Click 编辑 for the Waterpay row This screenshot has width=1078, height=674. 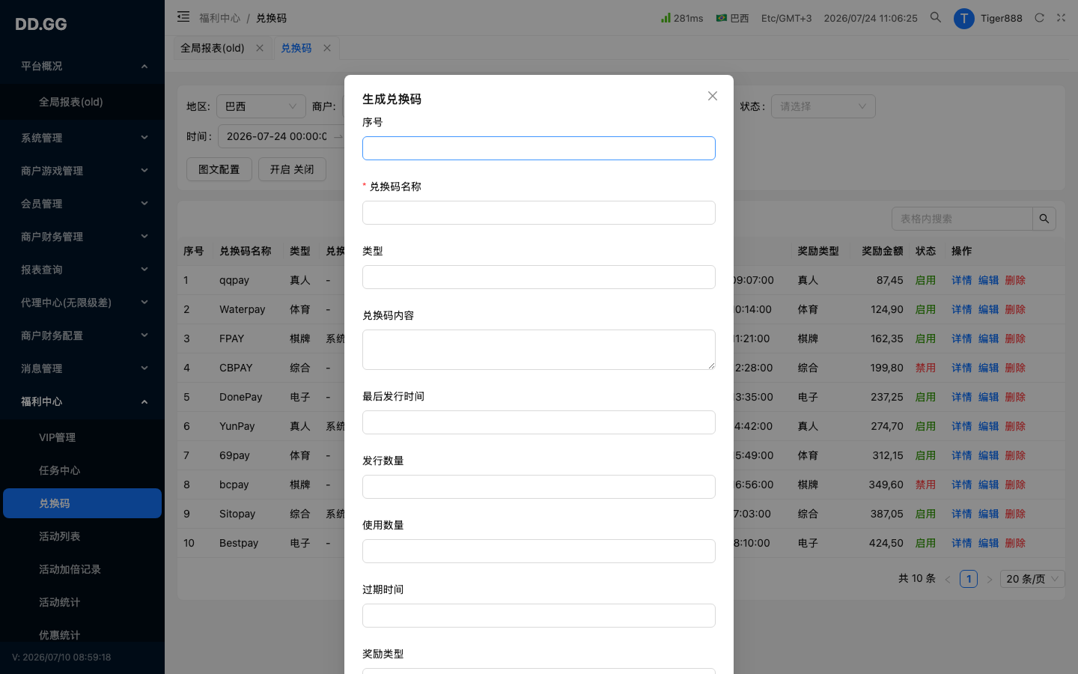coord(989,309)
